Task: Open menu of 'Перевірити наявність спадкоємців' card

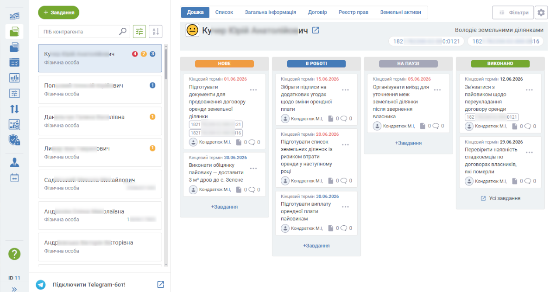Action: pos(529,152)
